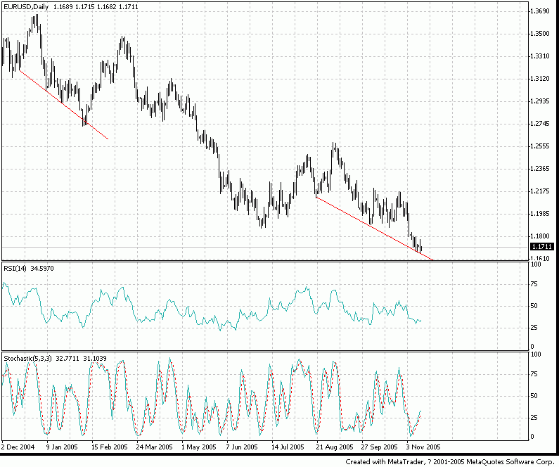Click the RSI scale value 75
Image resolution: width=559 pixels, height=467 pixels.
point(534,284)
